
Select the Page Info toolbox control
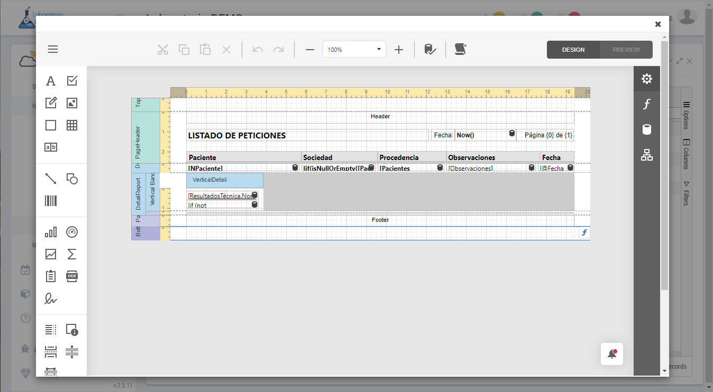click(72, 330)
